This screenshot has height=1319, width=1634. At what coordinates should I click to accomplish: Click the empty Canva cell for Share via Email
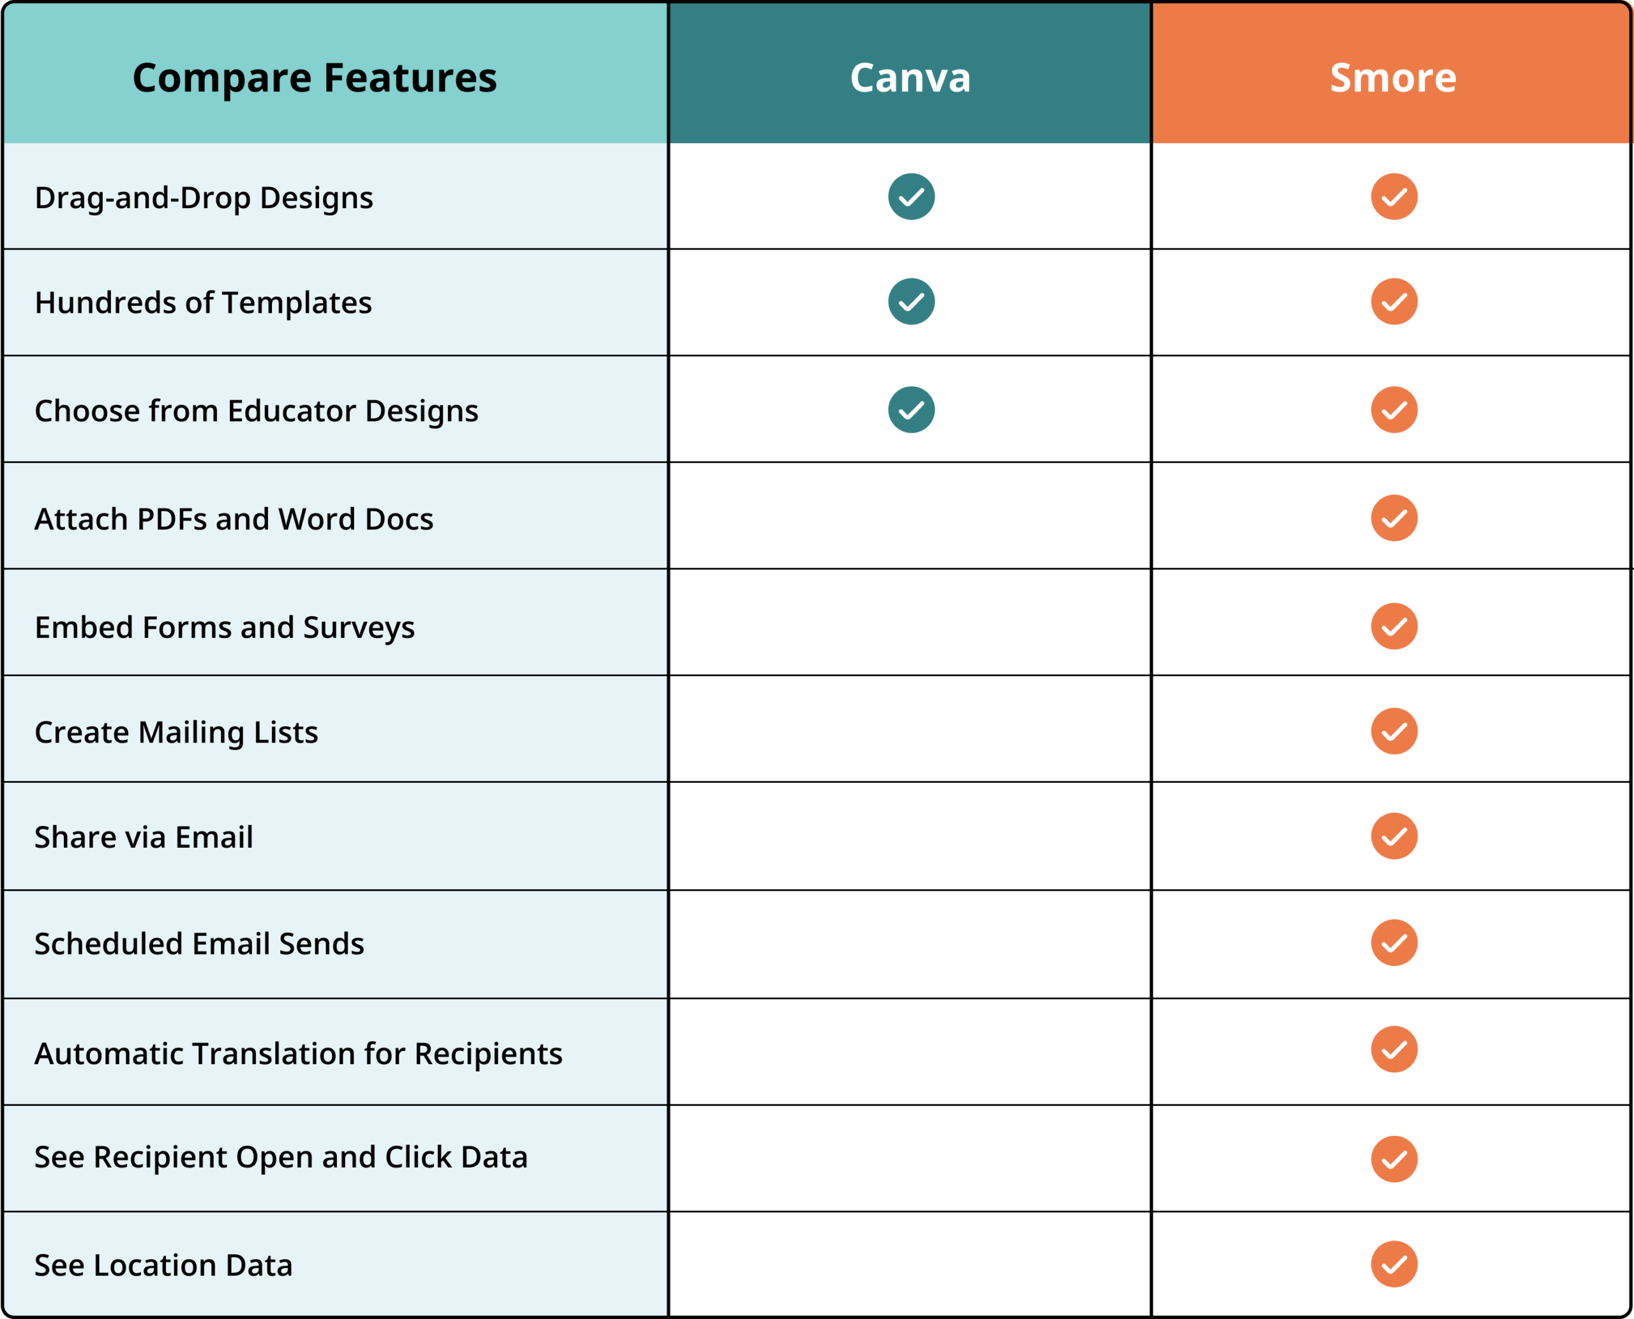pyautogui.click(x=910, y=836)
